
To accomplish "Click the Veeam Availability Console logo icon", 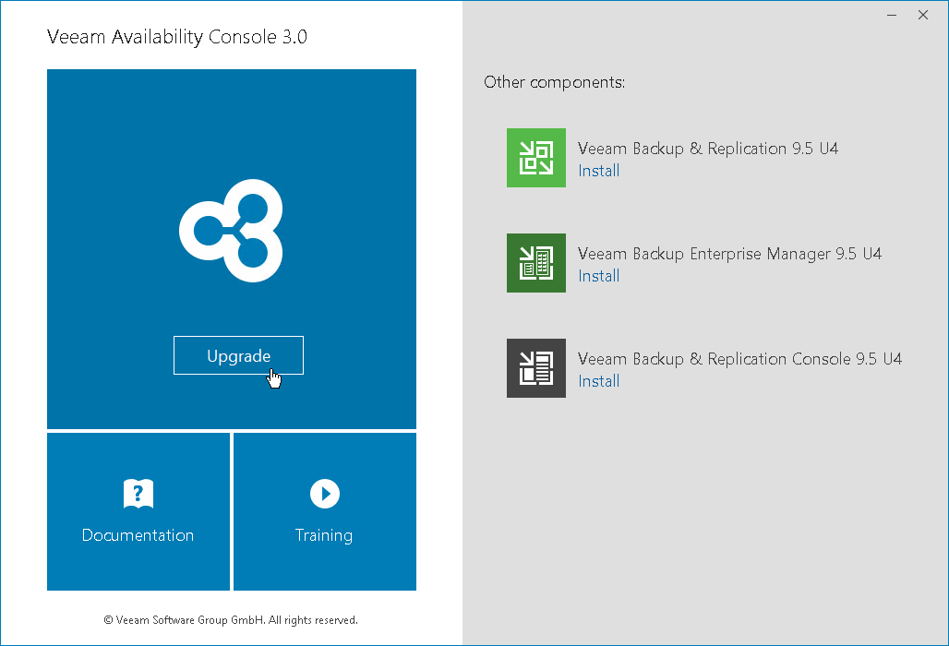I will (231, 231).
